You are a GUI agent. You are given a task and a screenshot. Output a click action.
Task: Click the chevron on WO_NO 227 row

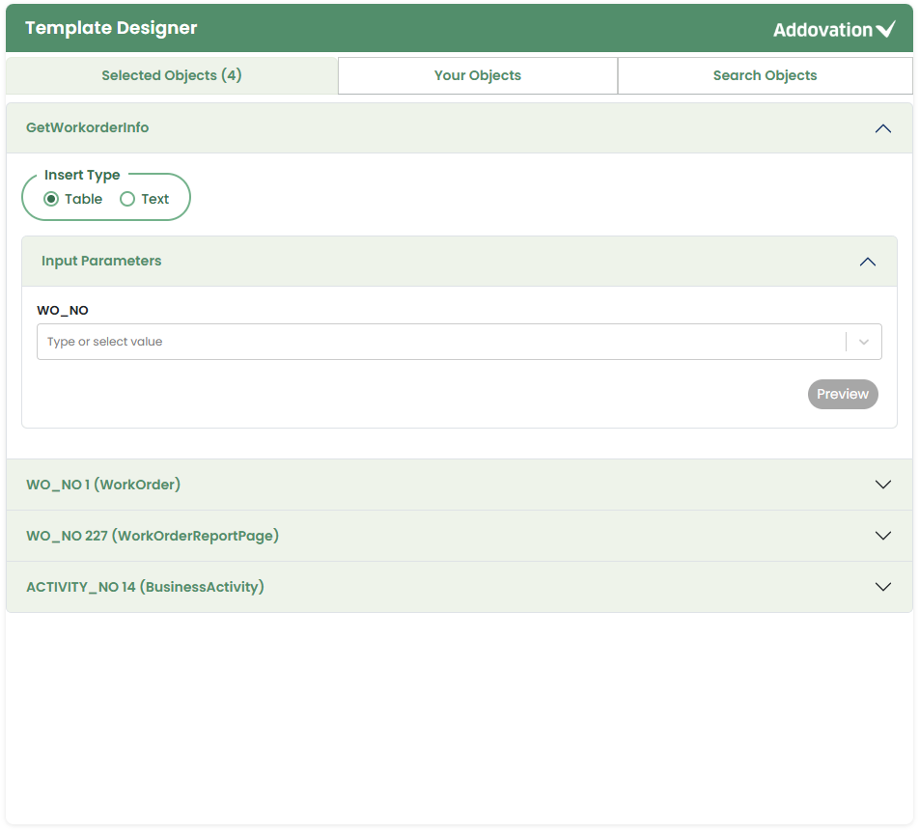point(882,536)
